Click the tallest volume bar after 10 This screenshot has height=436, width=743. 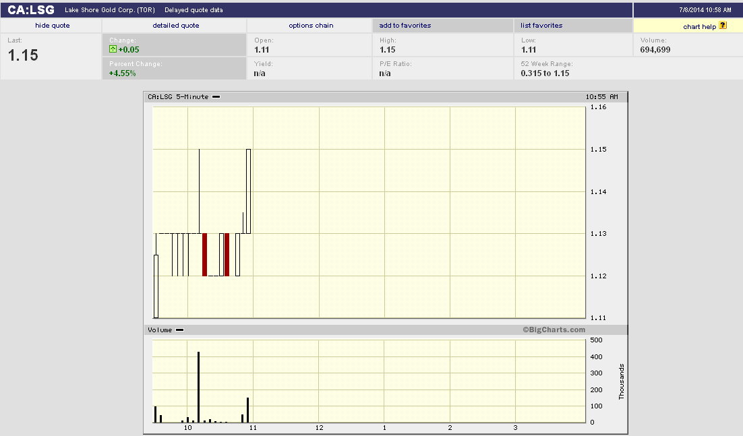(198, 387)
